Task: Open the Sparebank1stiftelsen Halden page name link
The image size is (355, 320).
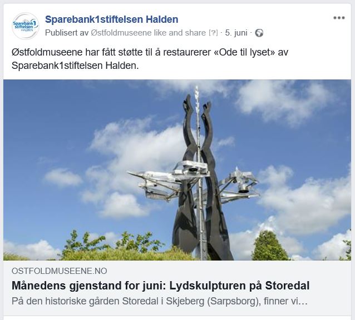Action: [112, 19]
